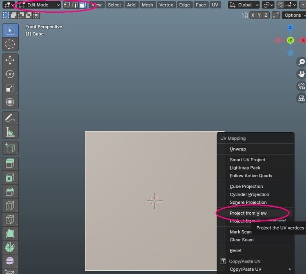Select the Measure tool

pyautogui.click(x=10, y=132)
